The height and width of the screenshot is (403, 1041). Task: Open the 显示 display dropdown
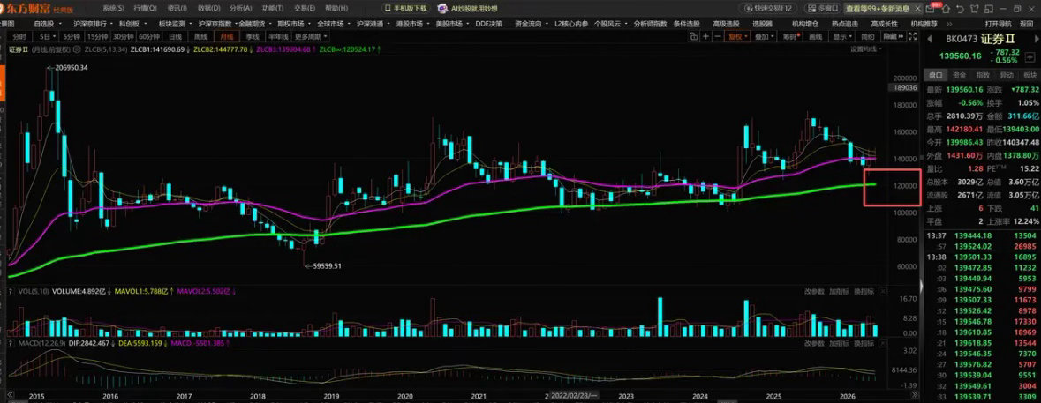[841, 36]
